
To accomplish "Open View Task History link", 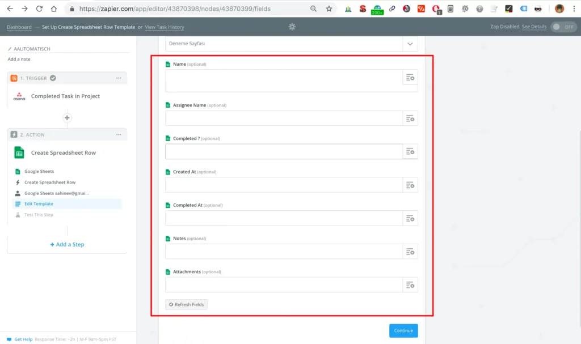I will point(164,27).
